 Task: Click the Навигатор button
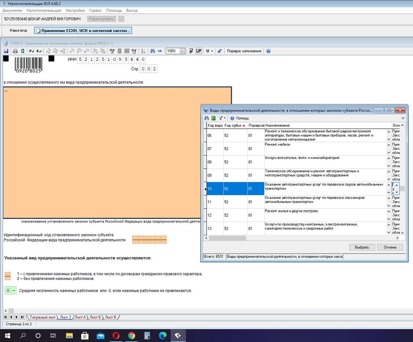19,31
